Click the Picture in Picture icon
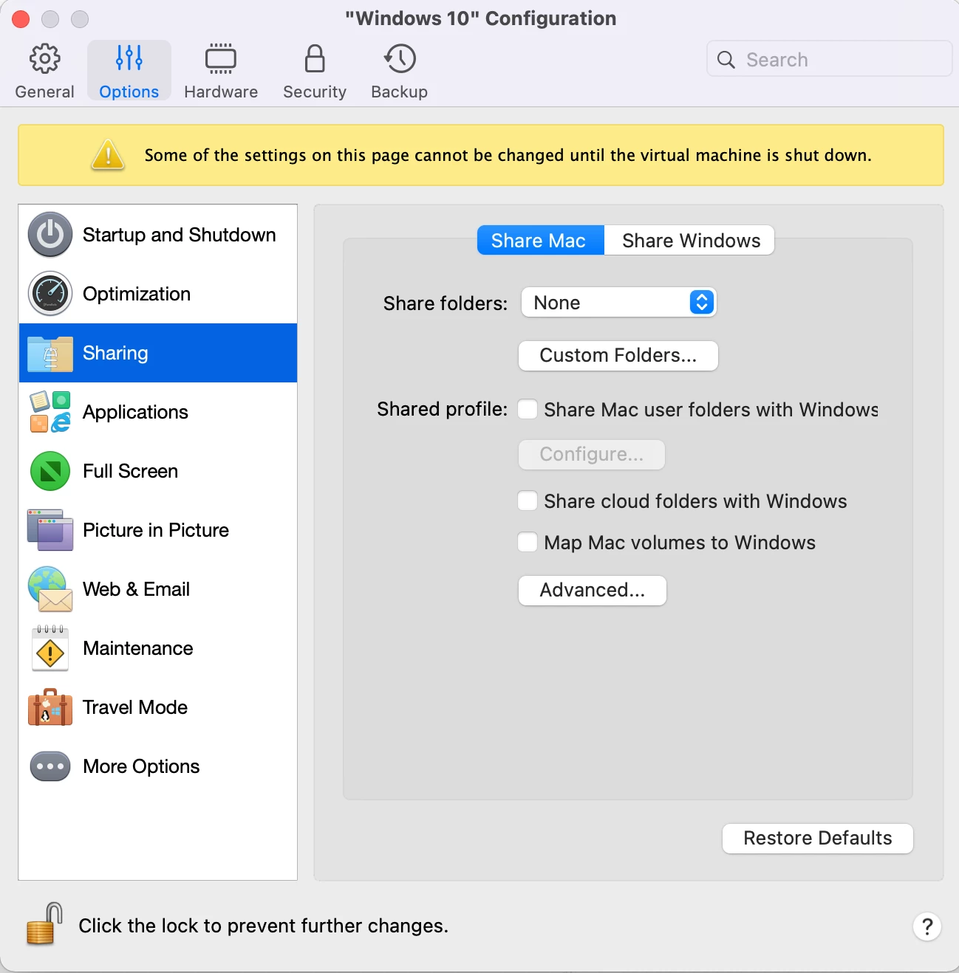Image resolution: width=959 pixels, height=973 pixels. tap(50, 530)
